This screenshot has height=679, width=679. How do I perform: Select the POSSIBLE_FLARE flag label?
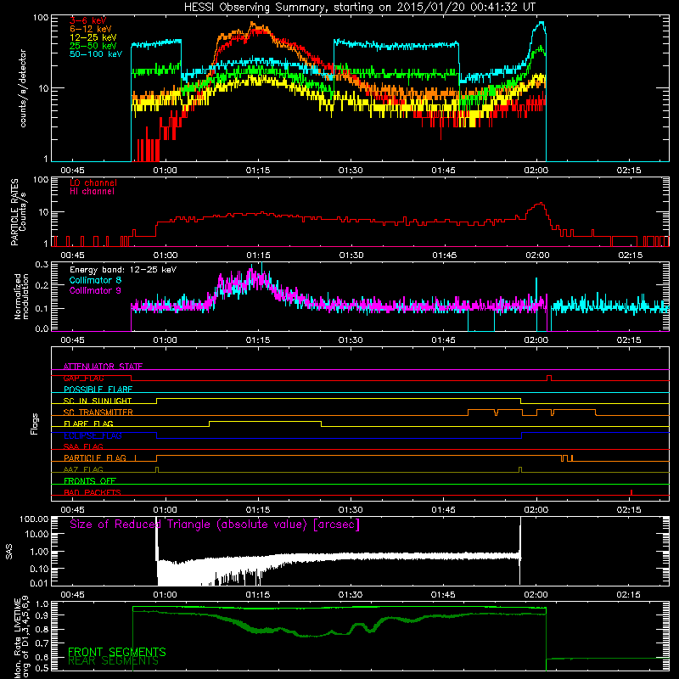[x=98, y=390]
